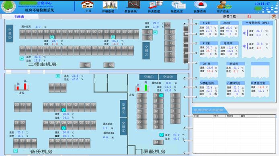
Task: Select the 主画面 tab
Action: coord(19,16)
